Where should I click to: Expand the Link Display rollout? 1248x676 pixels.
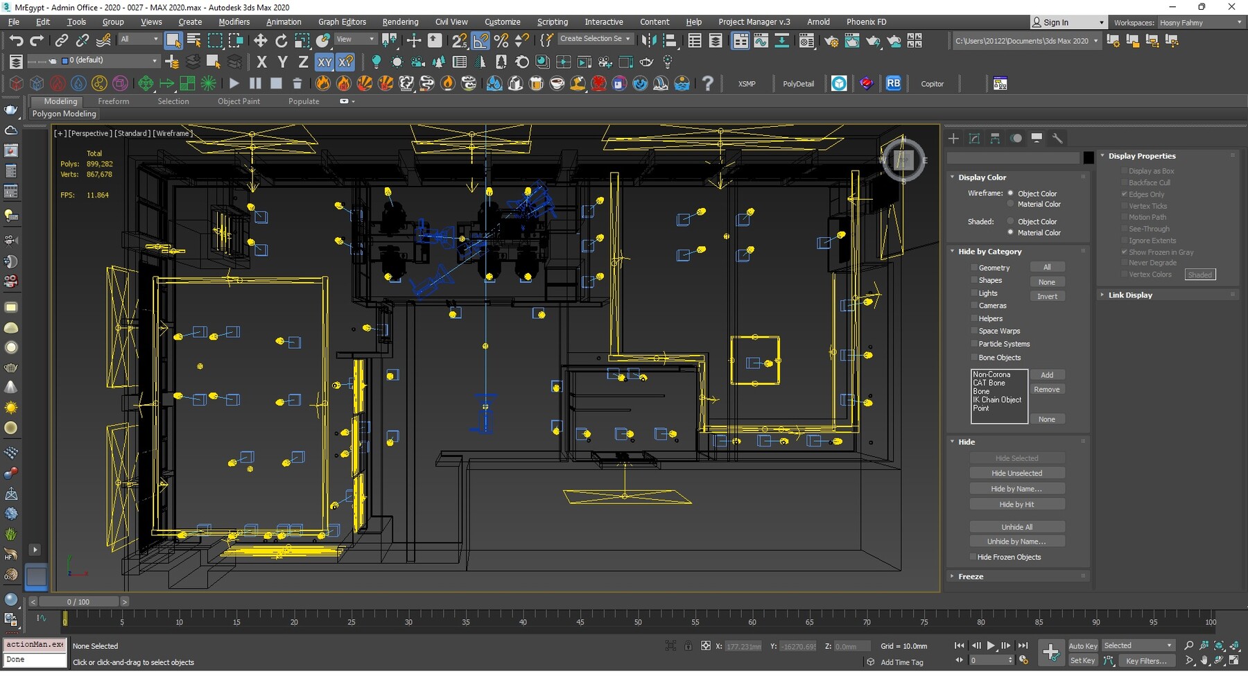coord(1129,295)
